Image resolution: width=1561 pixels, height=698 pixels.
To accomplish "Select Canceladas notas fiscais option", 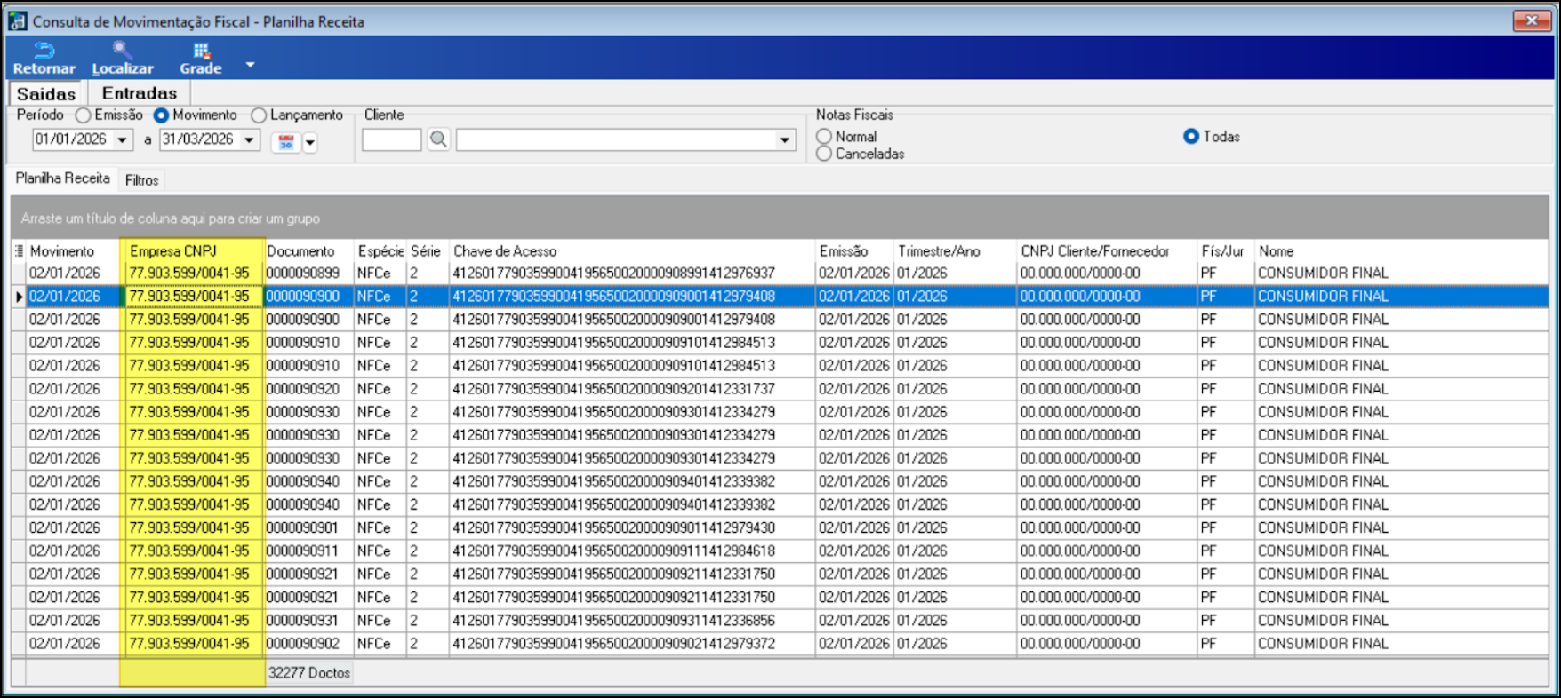I will (824, 154).
